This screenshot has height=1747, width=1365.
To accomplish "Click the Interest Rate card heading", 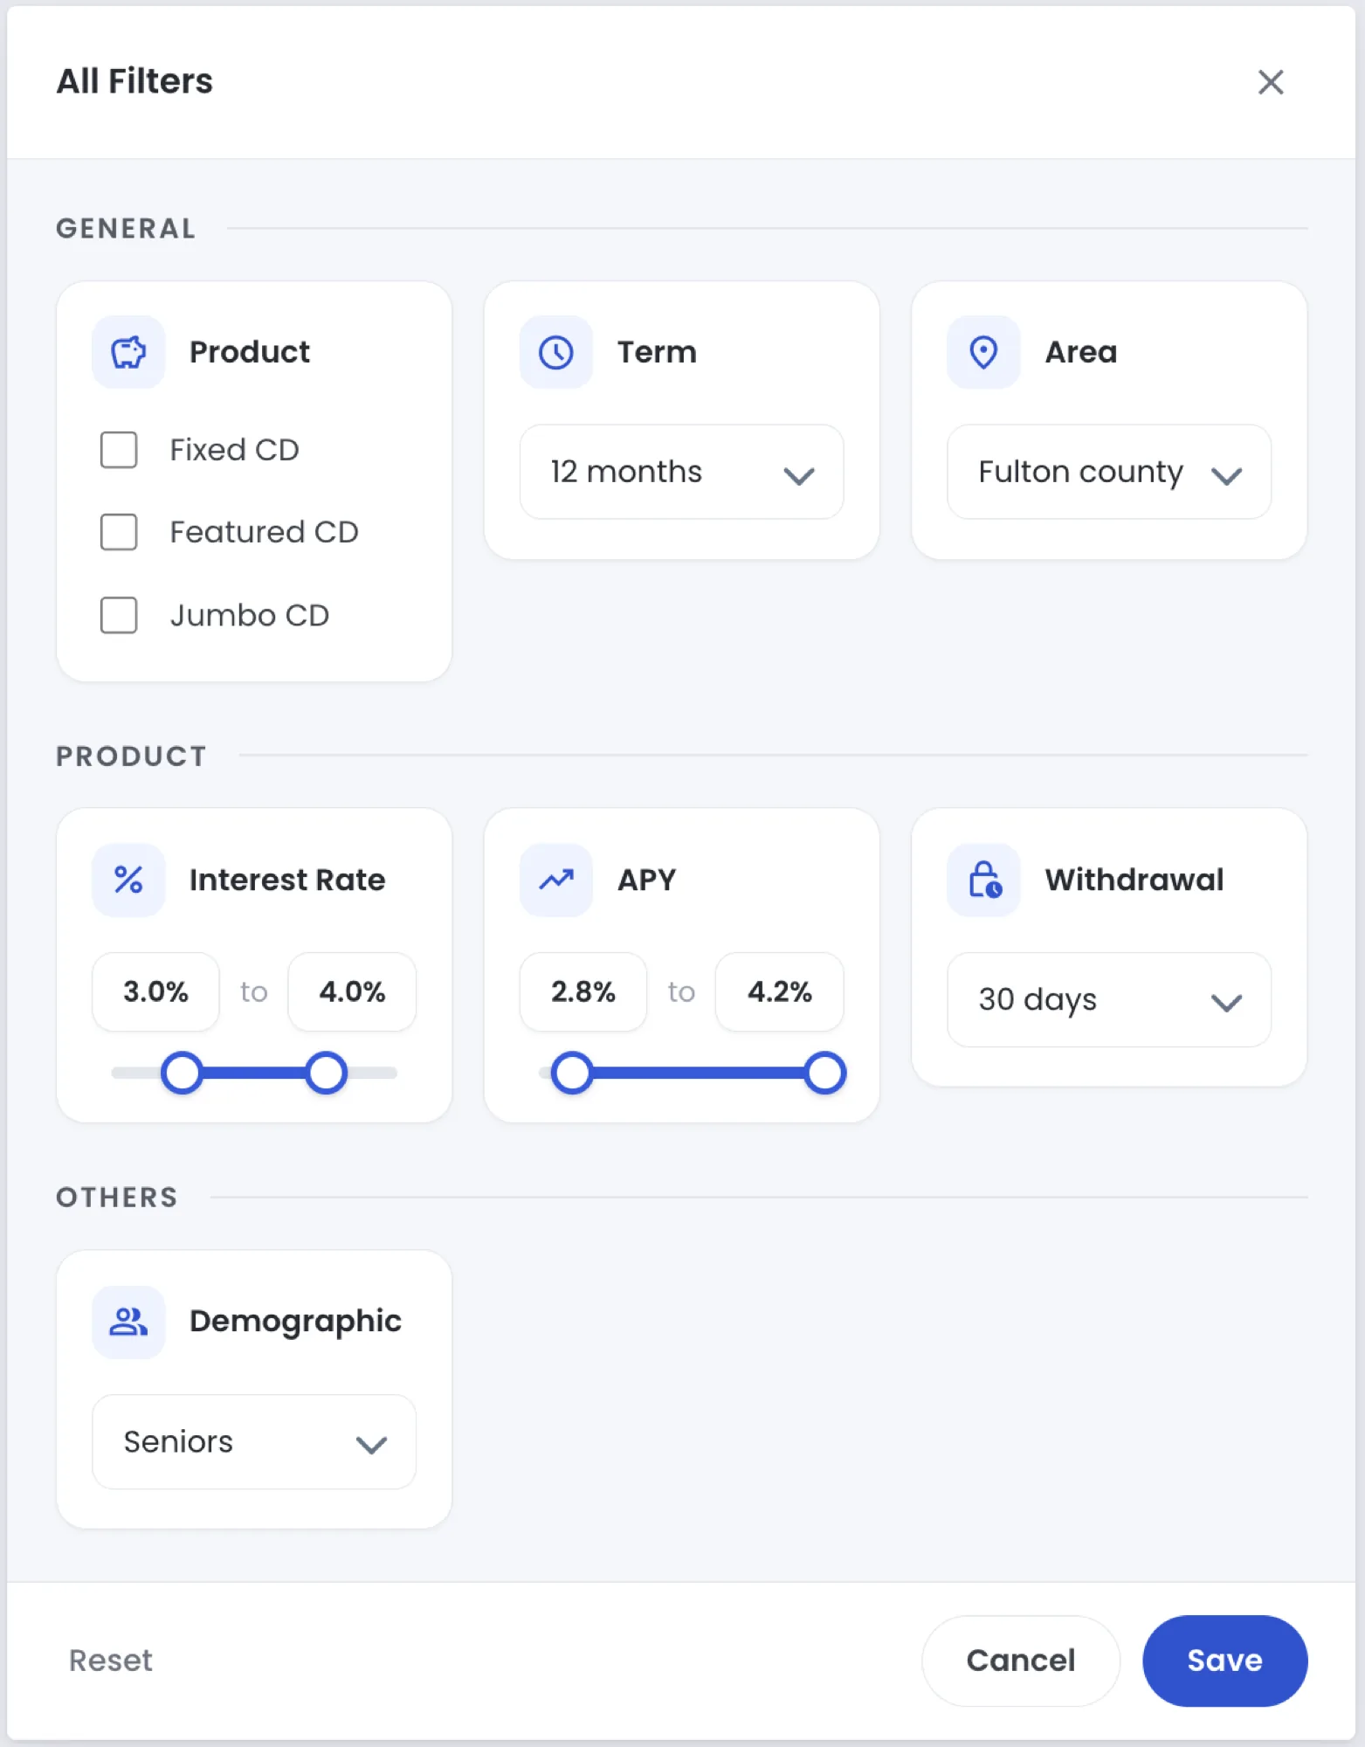I will [x=287, y=880].
